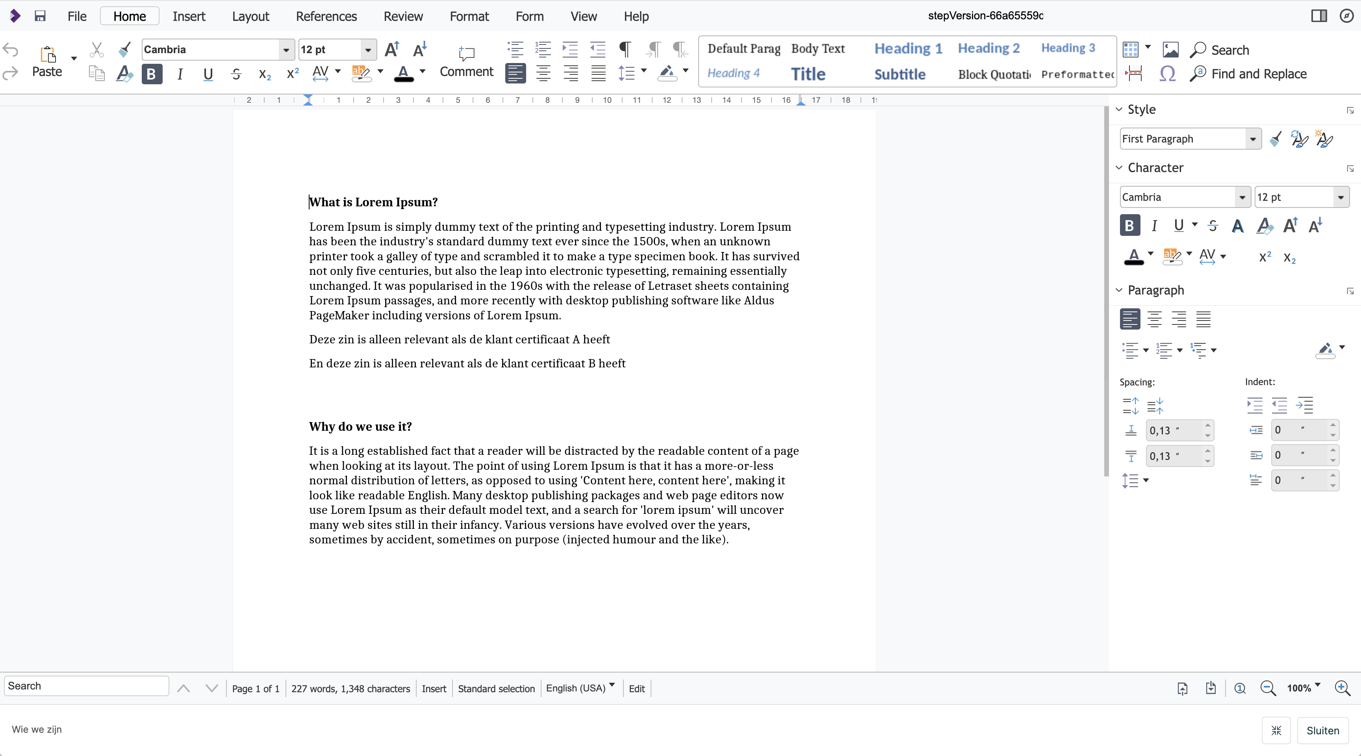Collapse the Character sidebar section
The width and height of the screenshot is (1361, 756).
(x=1119, y=167)
